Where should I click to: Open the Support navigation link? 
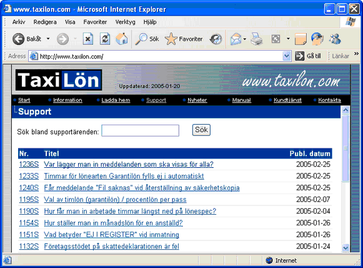click(156, 100)
